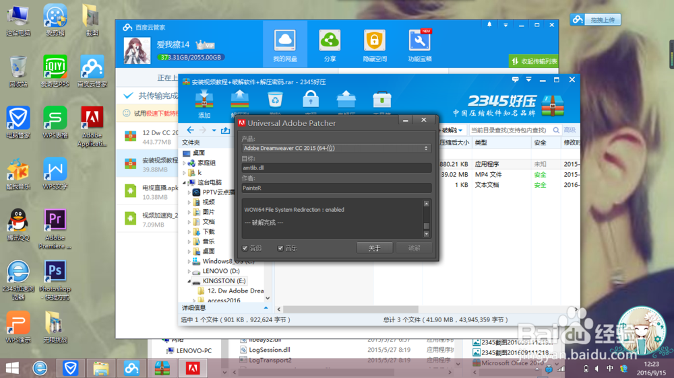Click the 破解 Patch button
Image resolution: width=674 pixels, height=378 pixels.
click(414, 248)
